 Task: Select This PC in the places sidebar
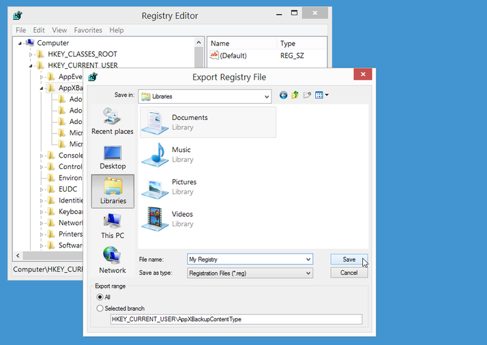113,226
